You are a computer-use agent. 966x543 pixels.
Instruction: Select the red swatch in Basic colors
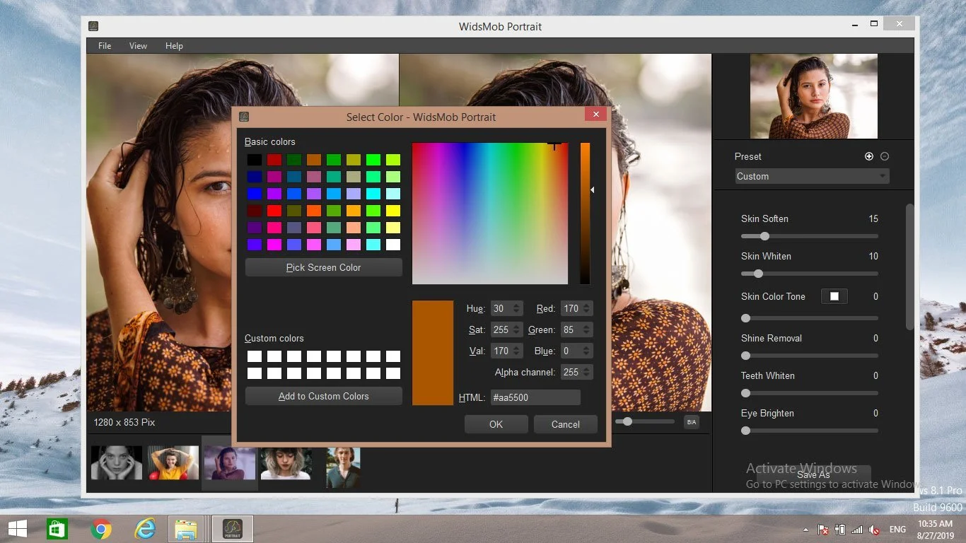click(274, 159)
